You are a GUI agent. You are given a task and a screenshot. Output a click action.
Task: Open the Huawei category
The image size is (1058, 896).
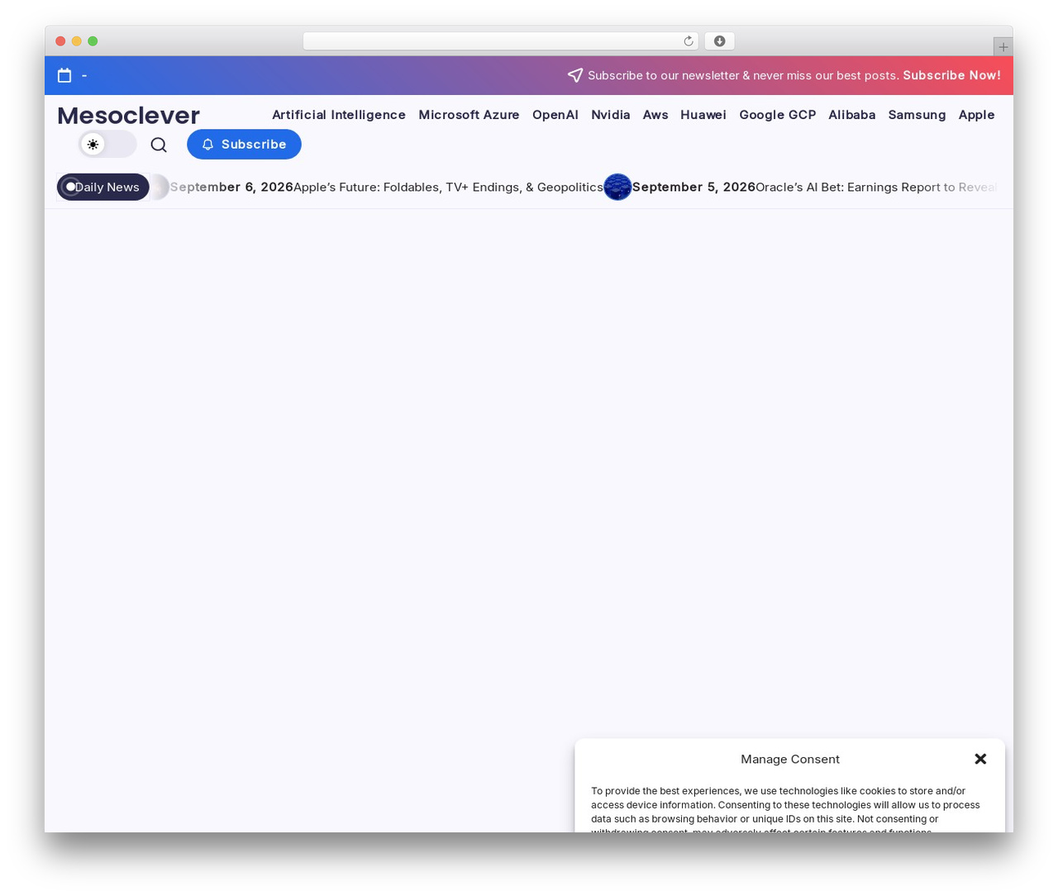click(703, 115)
